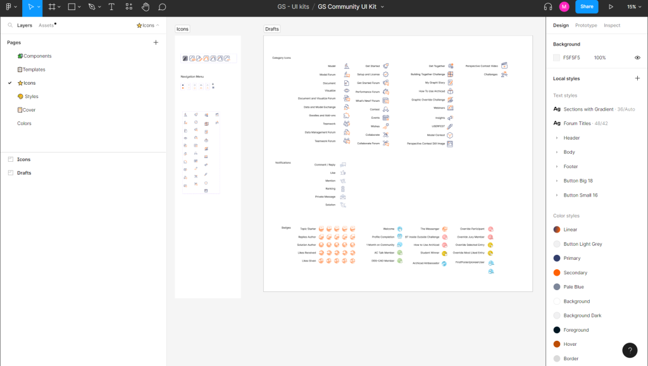This screenshot has width=648, height=366.
Task: Expand the Header text styles group
Action: pyautogui.click(x=557, y=138)
